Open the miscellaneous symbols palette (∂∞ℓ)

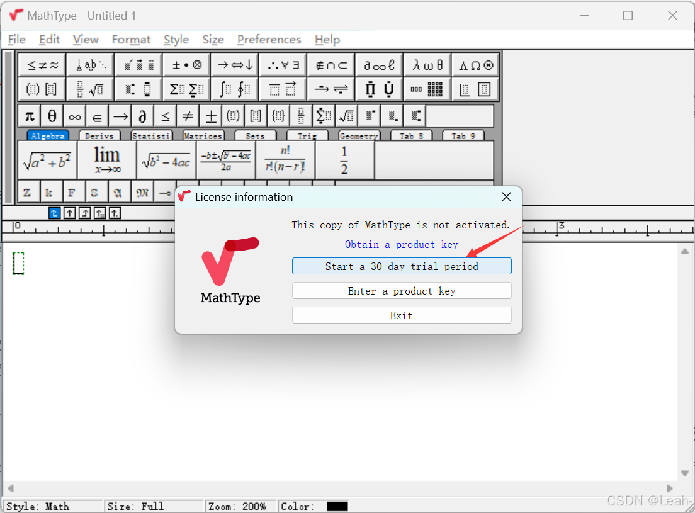point(380,65)
